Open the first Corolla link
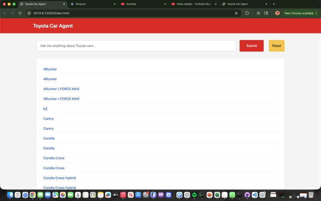 49,139
